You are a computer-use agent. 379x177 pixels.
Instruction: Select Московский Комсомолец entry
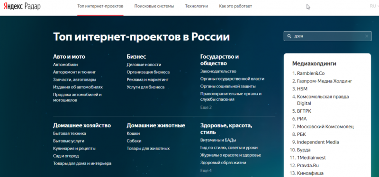[x=325, y=126]
